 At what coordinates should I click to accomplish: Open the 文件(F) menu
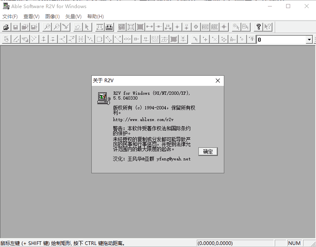click(10, 17)
